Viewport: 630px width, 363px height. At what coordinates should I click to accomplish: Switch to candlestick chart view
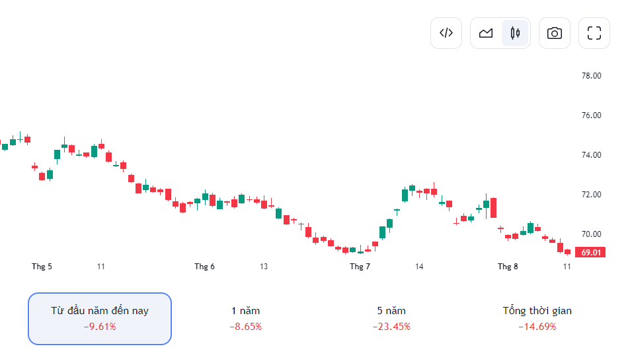point(515,33)
